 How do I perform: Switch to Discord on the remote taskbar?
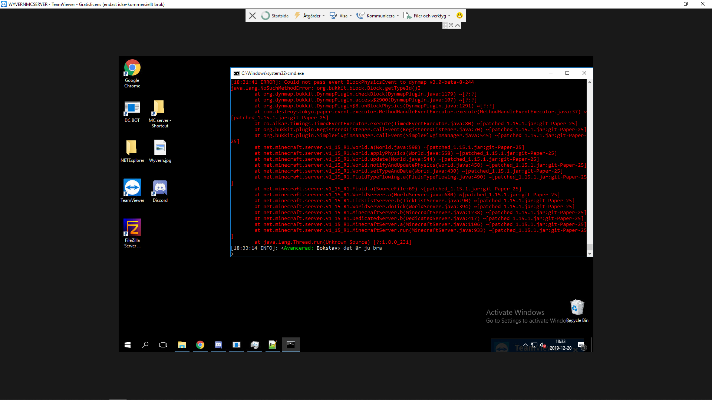[218, 345]
